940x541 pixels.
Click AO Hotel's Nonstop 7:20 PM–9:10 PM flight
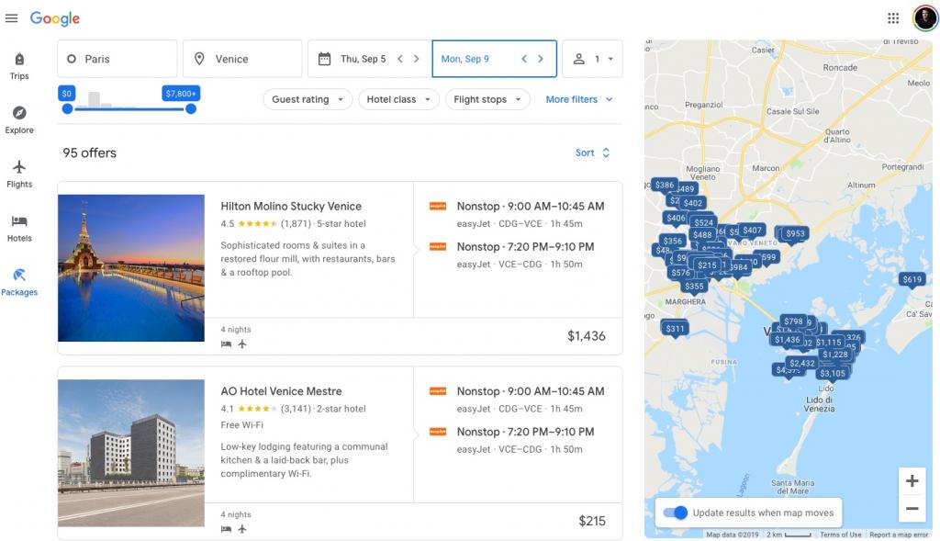[525, 432]
